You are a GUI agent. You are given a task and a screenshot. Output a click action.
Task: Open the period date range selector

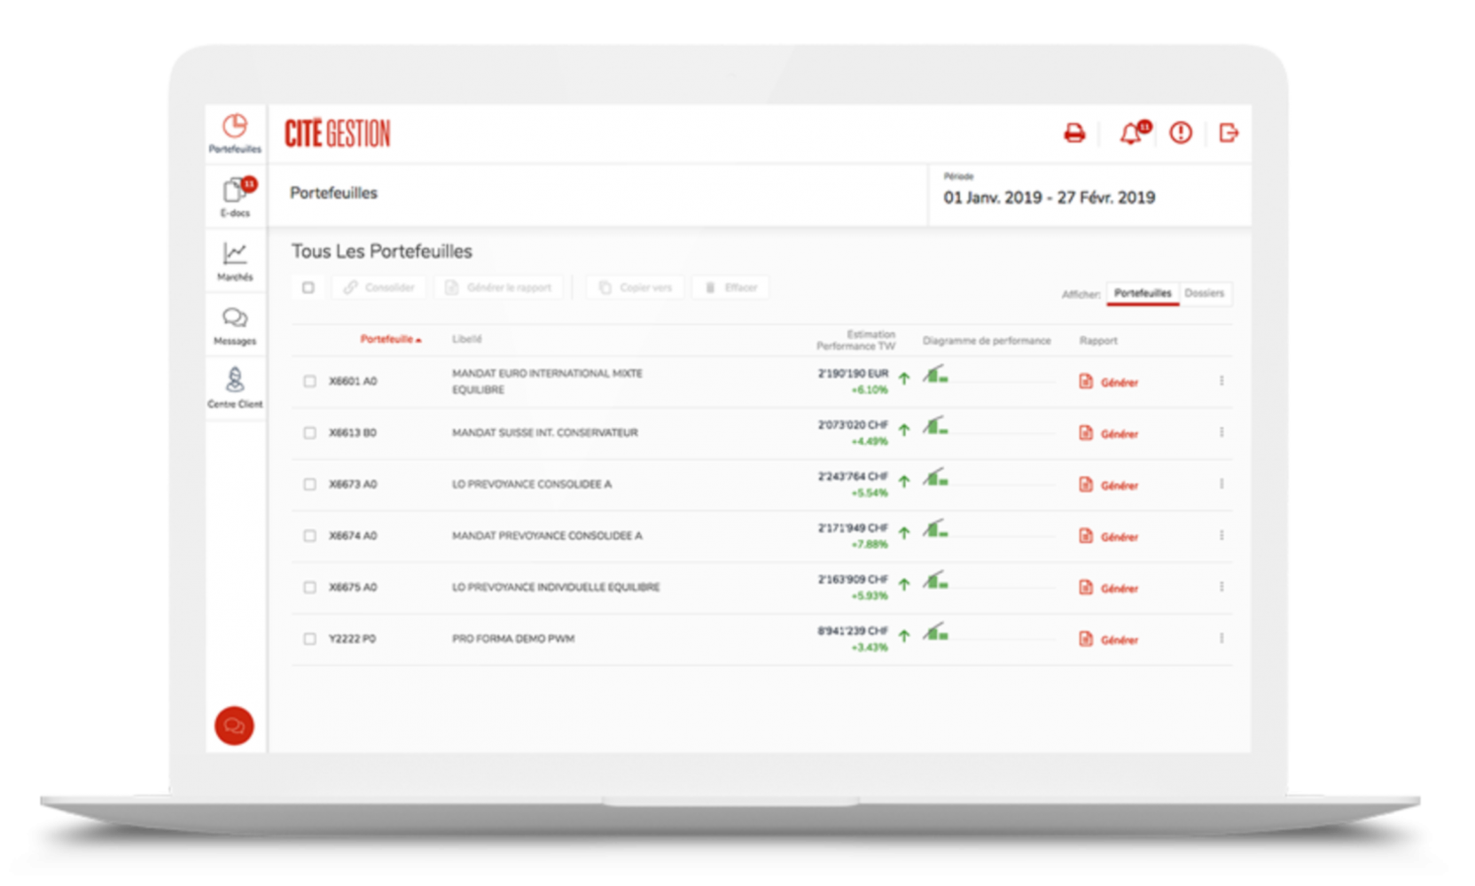[1049, 197]
